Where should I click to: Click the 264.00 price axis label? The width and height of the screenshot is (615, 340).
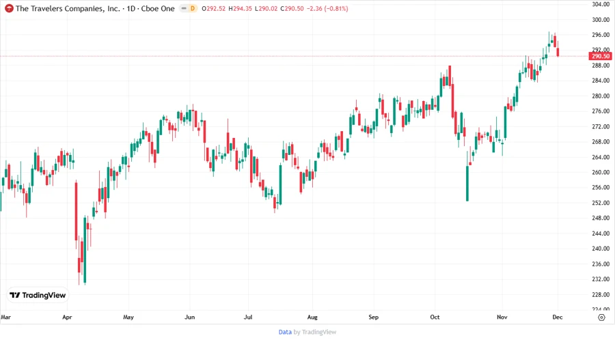pyautogui.click(x=601, y=157)
